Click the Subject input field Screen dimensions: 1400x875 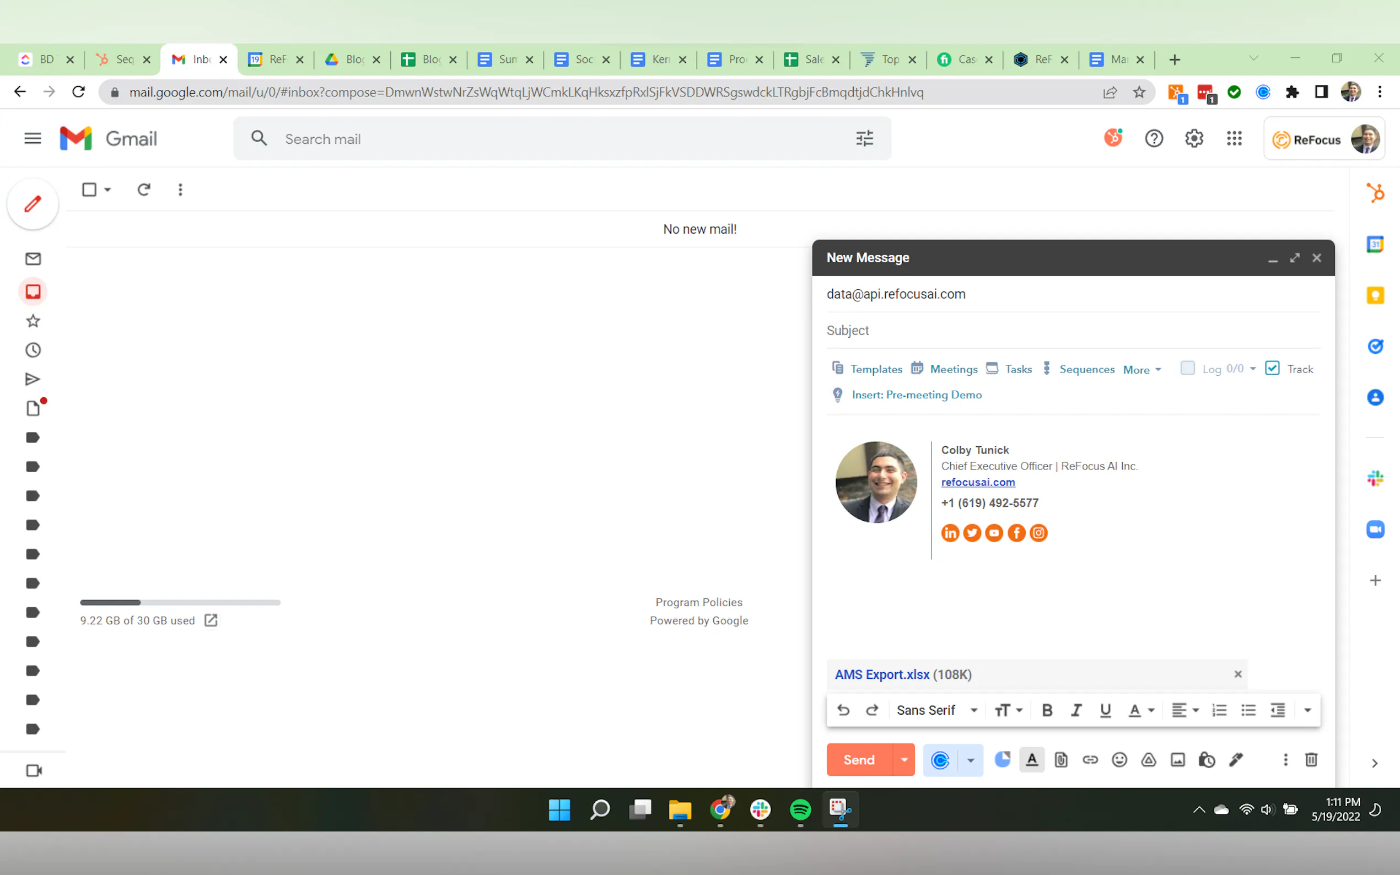click(x=1073, y=331)
